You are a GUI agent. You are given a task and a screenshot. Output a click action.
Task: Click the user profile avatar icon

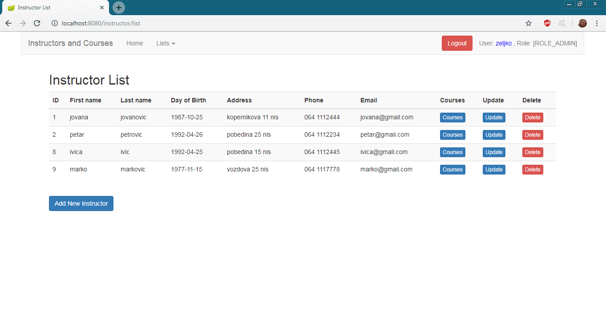(582, 23)
